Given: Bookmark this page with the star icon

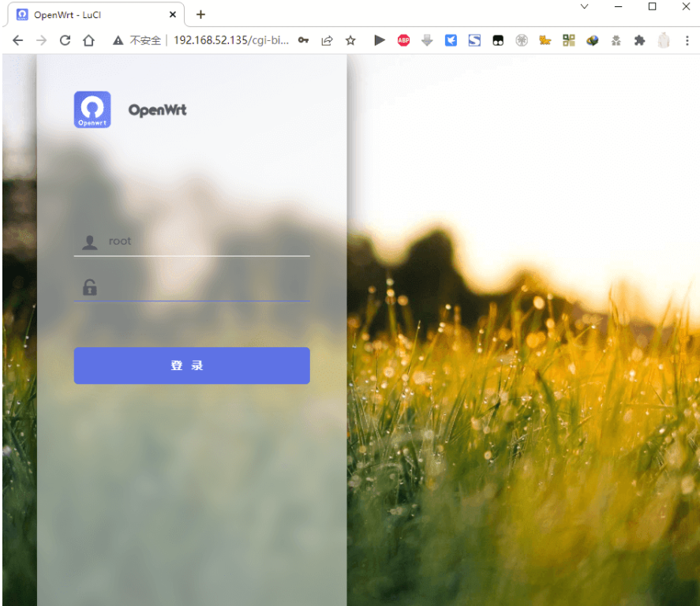Looking at the screenshot, I should (350, 40).
